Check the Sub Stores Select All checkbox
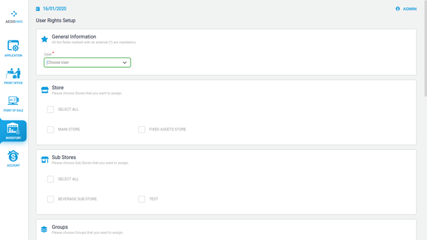Screen dimensions: 427x240 [x=50, y=179]
